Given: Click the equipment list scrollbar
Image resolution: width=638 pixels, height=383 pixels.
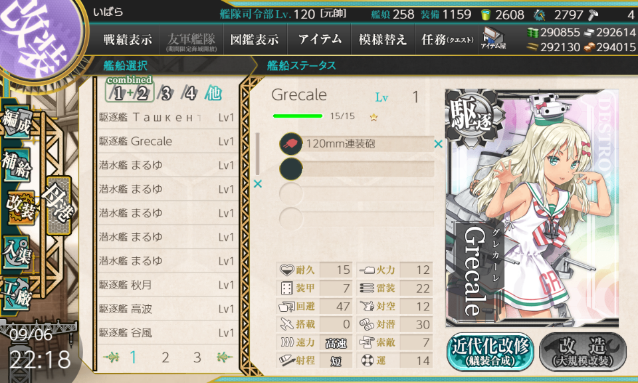Looking at the screenshot, I should (258, 154).
